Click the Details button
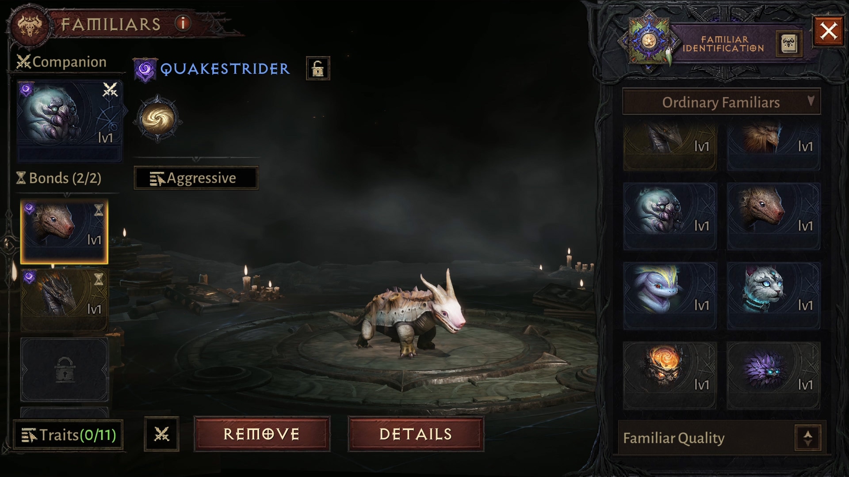849x477 pixels. [x=416, y=434]
